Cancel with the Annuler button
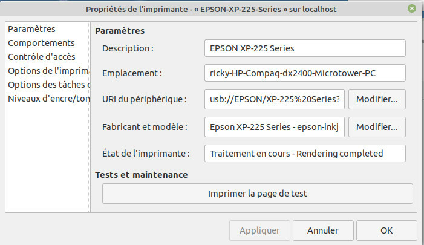Viewport: 424px width, 245px height. coord(323,230)
